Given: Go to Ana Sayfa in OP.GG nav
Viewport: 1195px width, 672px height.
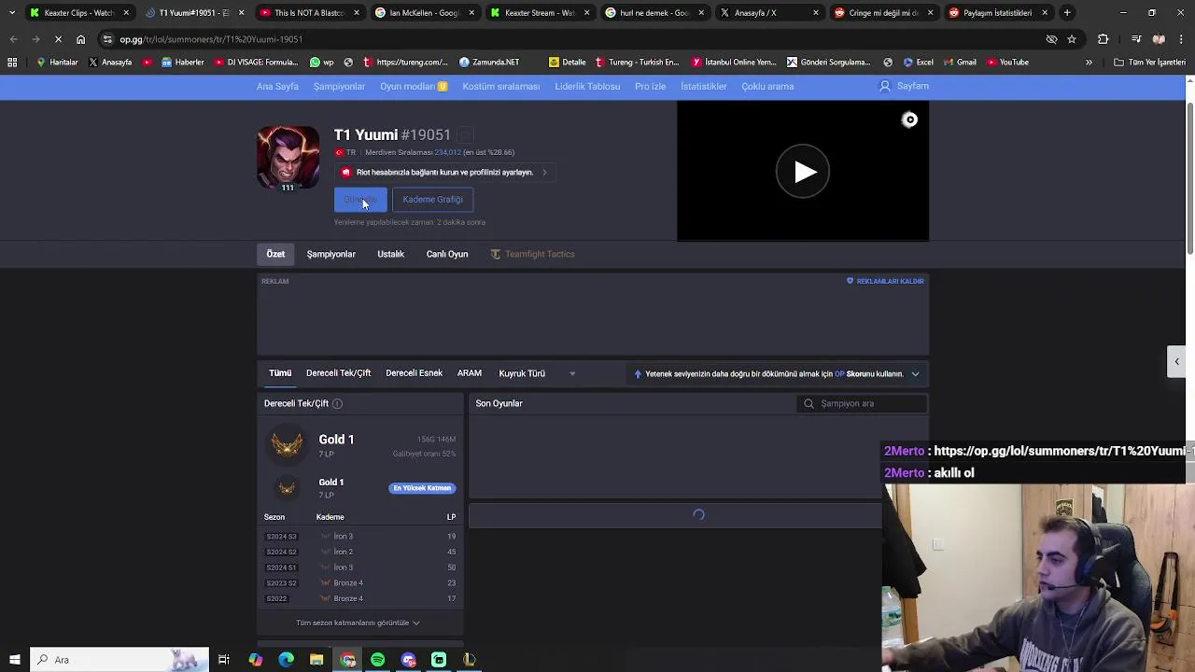Looking at the screenshot, I should click(277, 86).
